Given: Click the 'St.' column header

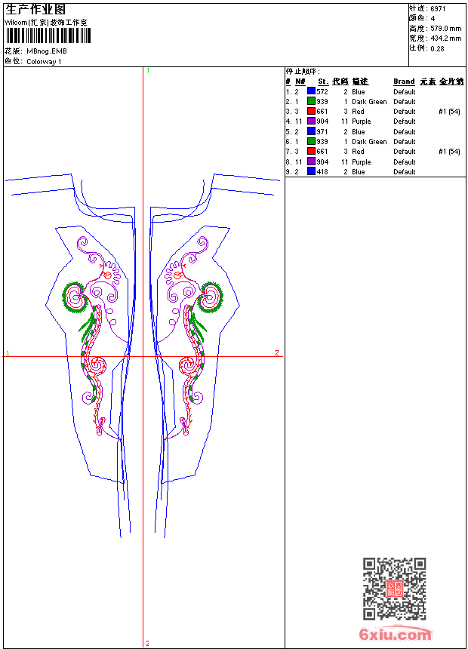Looking at the screenshot, I should coord(323,82).
